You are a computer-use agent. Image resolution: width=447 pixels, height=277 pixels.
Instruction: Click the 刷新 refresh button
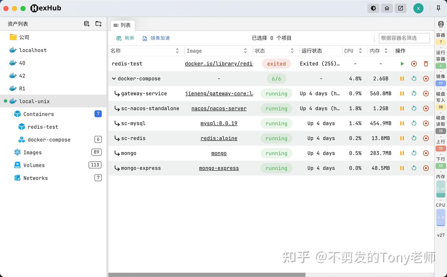125,38
